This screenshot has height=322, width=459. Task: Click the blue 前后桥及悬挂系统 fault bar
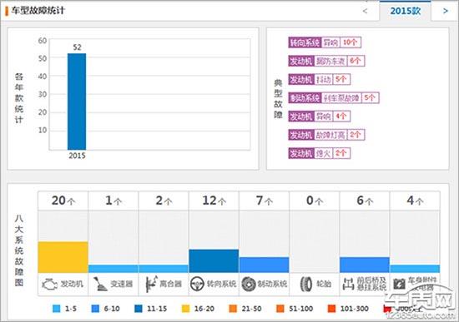tap(365, 265)
